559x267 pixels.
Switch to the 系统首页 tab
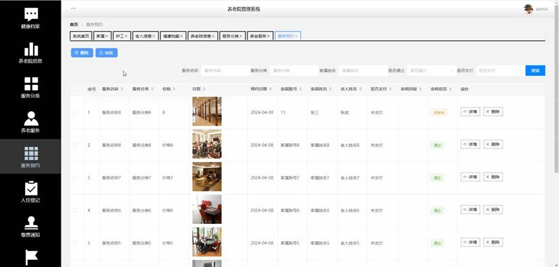(81, 36)
